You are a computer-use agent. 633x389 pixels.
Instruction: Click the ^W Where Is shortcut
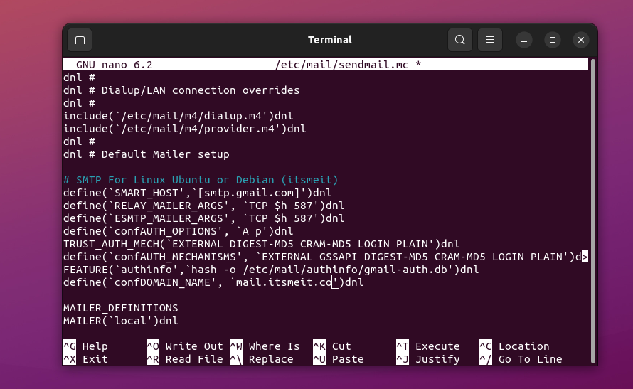click(265, 346)
